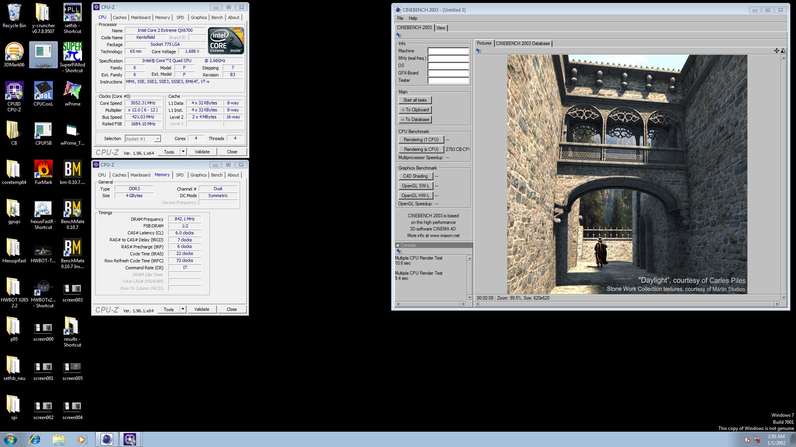The image size is (796, 447).
Task: Run OpenGL HW-L benchmark
Action: pos(415,196)
